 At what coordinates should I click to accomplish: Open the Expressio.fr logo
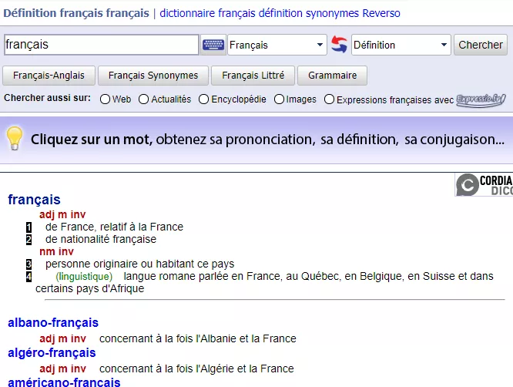point(481,100)
